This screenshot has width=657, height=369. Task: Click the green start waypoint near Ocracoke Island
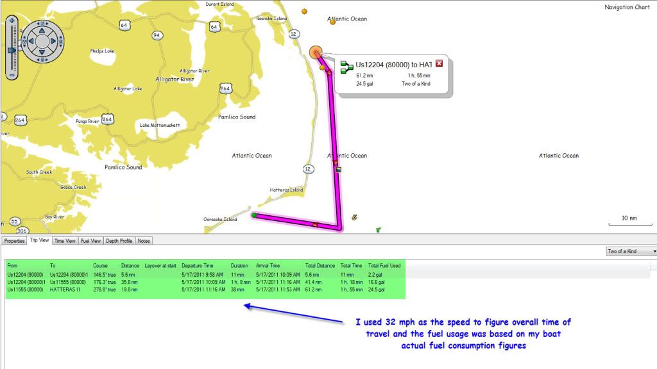[255, 216]
